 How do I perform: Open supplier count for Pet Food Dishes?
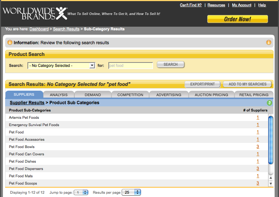click(x=258, y=161)
